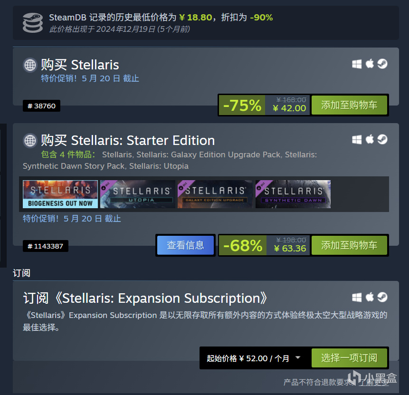Open the Stellaris Biogenesis Out Now thumbnail

(x=60, y=194)
